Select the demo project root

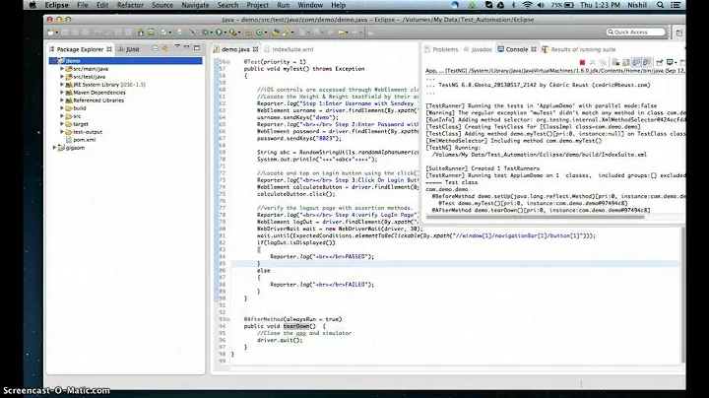coord(126,61)
